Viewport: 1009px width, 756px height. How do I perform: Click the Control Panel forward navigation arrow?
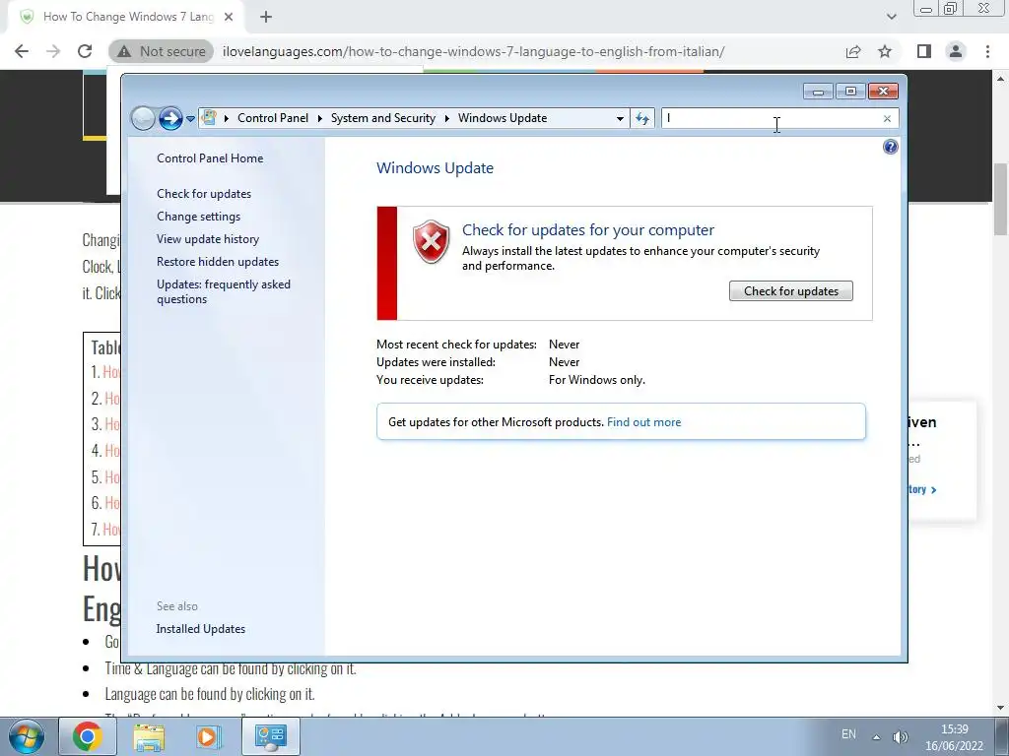click(170, 118)
